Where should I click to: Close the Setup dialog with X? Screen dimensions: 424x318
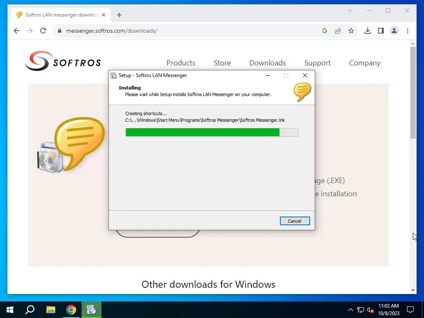pos(305,75)
